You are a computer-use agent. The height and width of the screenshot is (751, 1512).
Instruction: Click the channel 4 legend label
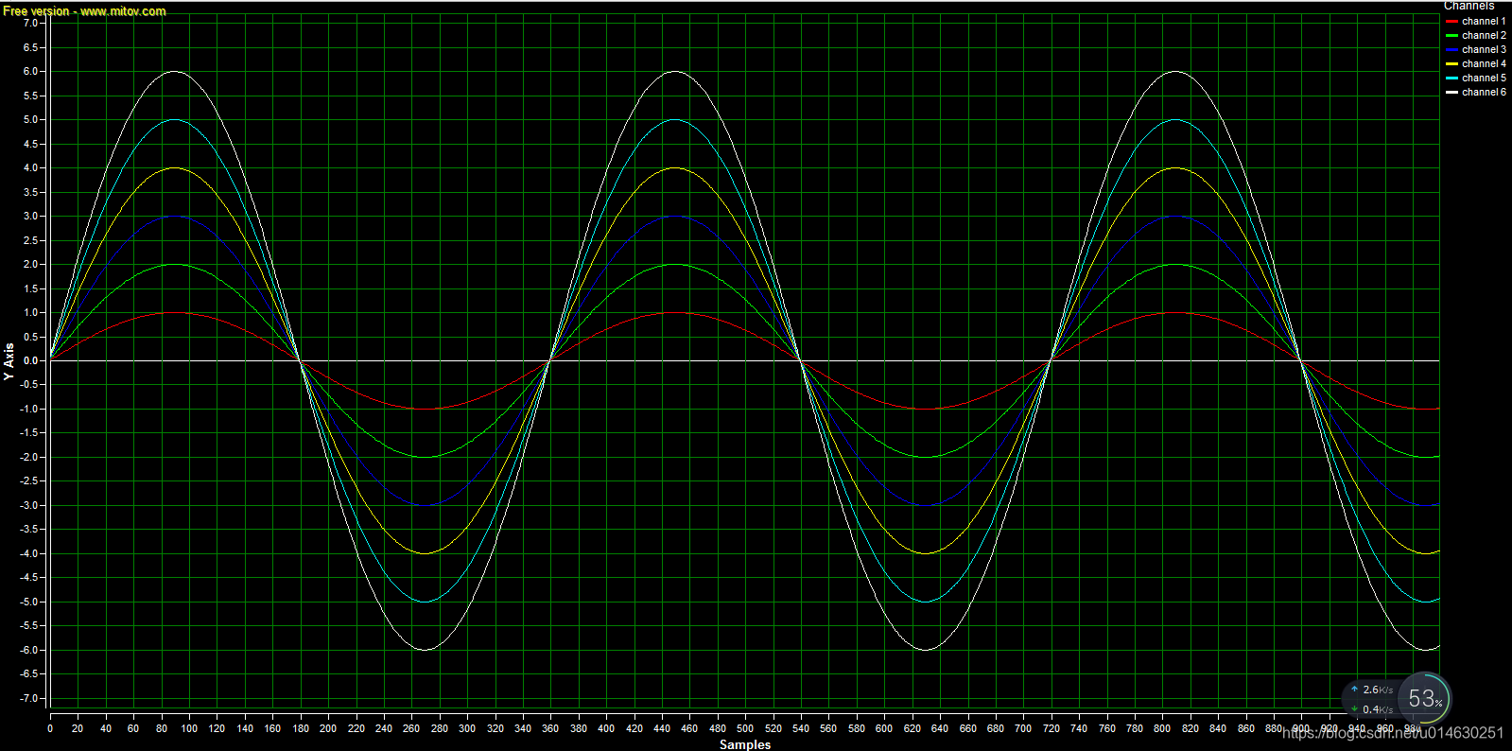[x=1484, y=63]
